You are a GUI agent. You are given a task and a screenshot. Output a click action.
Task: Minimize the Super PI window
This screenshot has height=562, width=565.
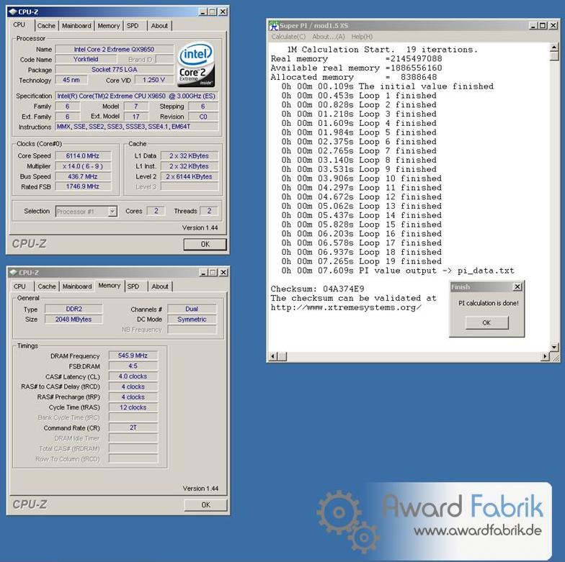pos(533,26)
